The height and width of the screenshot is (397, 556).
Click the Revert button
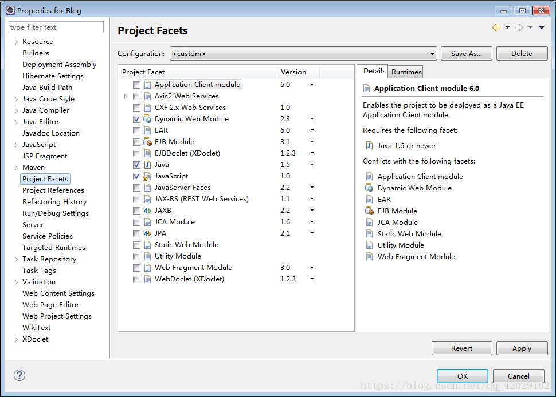(461, 348)
